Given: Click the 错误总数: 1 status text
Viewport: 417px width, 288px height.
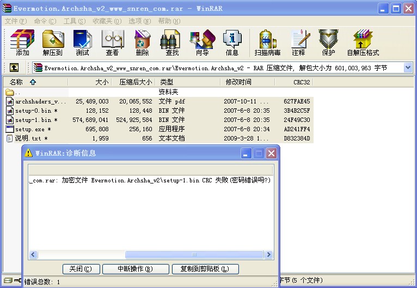Looking at the screenshot, I should (42, 282).
